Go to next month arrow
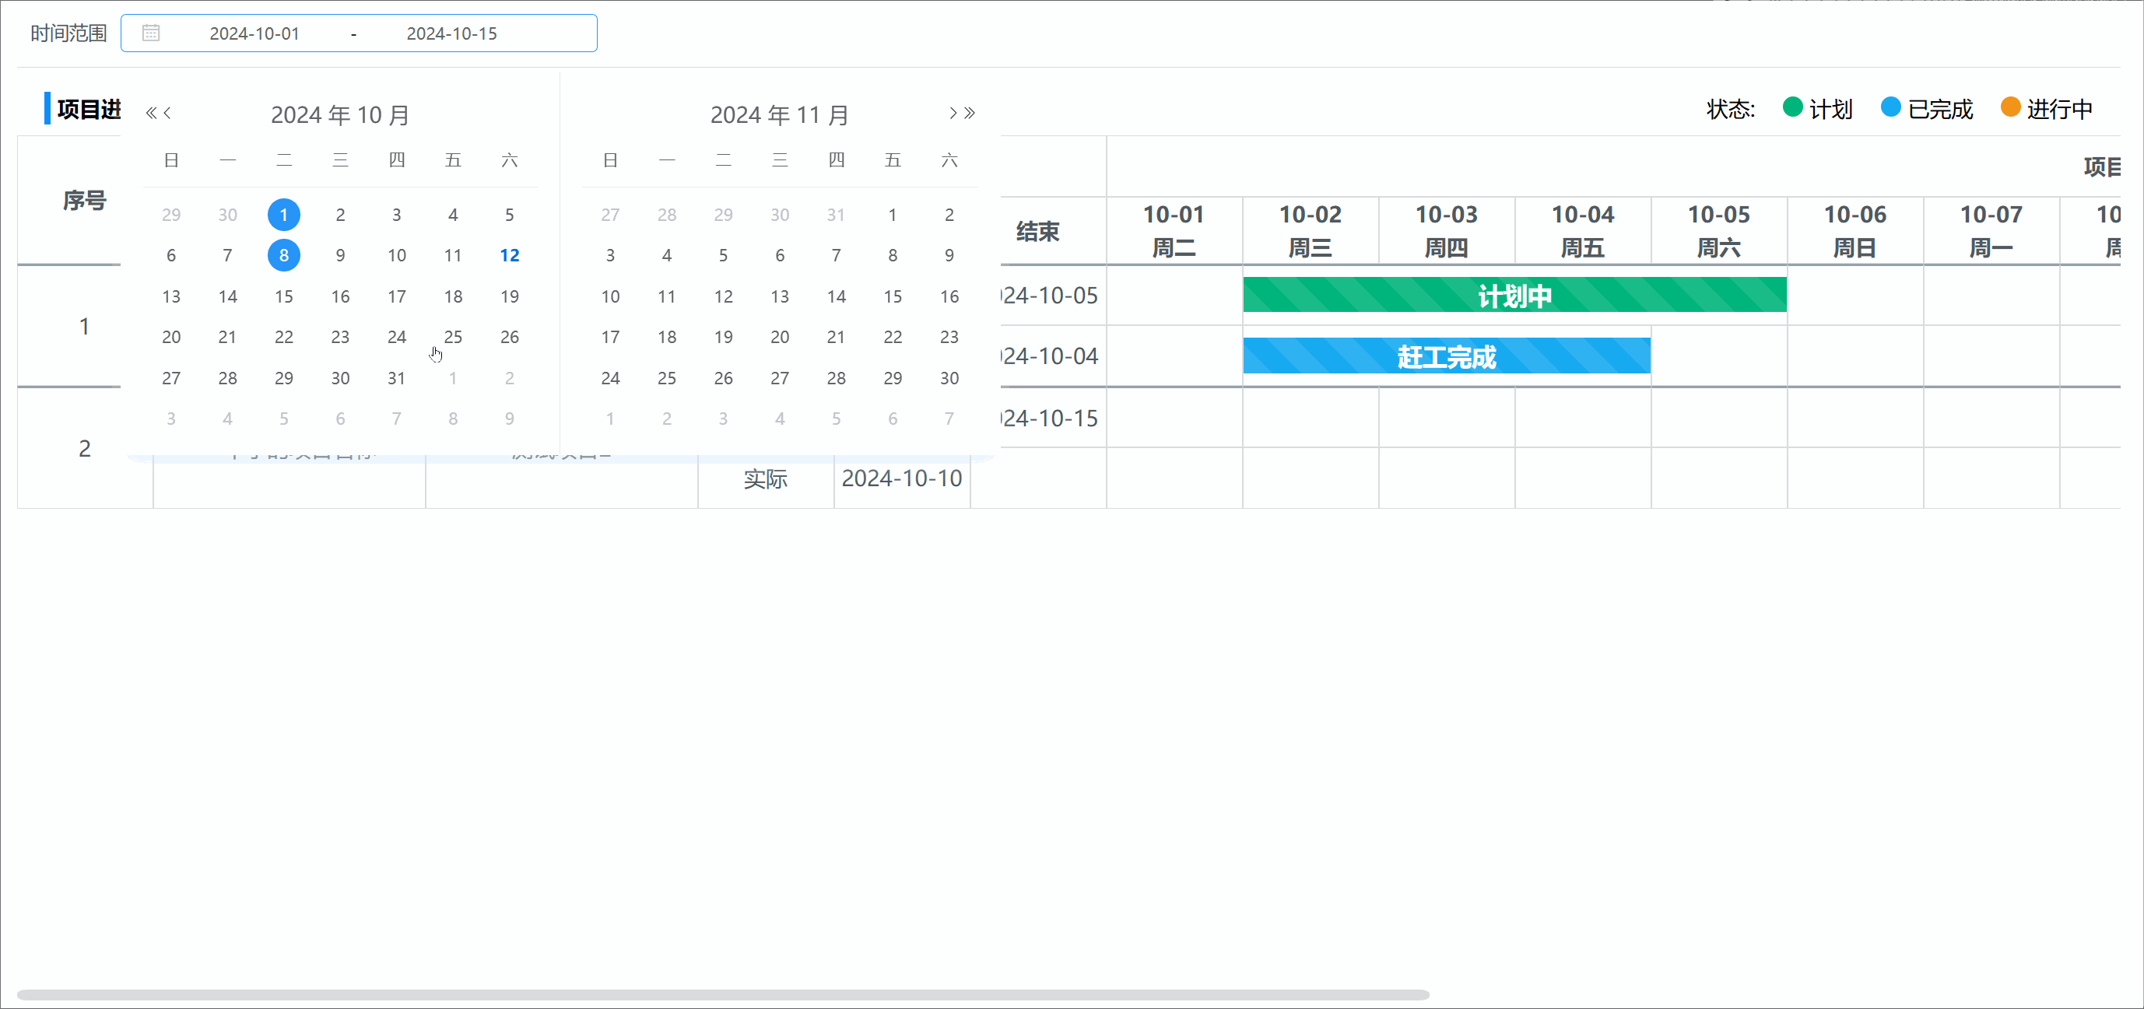 tap(953, 113)
